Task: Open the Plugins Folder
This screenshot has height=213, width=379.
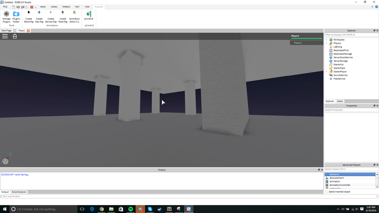Action: pyautogui.click(x=16, y=15)
